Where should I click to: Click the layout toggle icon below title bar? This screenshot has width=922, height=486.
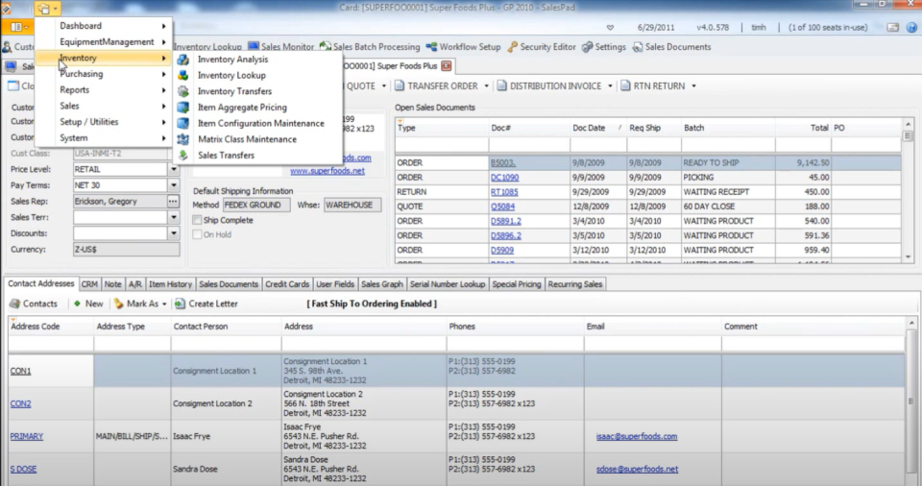(x=17, y=27)
